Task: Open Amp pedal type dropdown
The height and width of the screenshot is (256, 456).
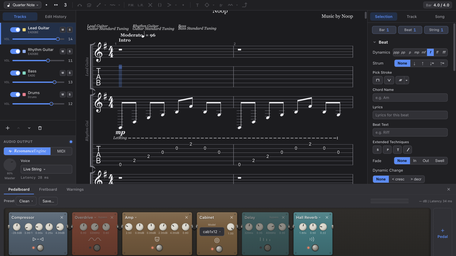Action: (136, 218)
